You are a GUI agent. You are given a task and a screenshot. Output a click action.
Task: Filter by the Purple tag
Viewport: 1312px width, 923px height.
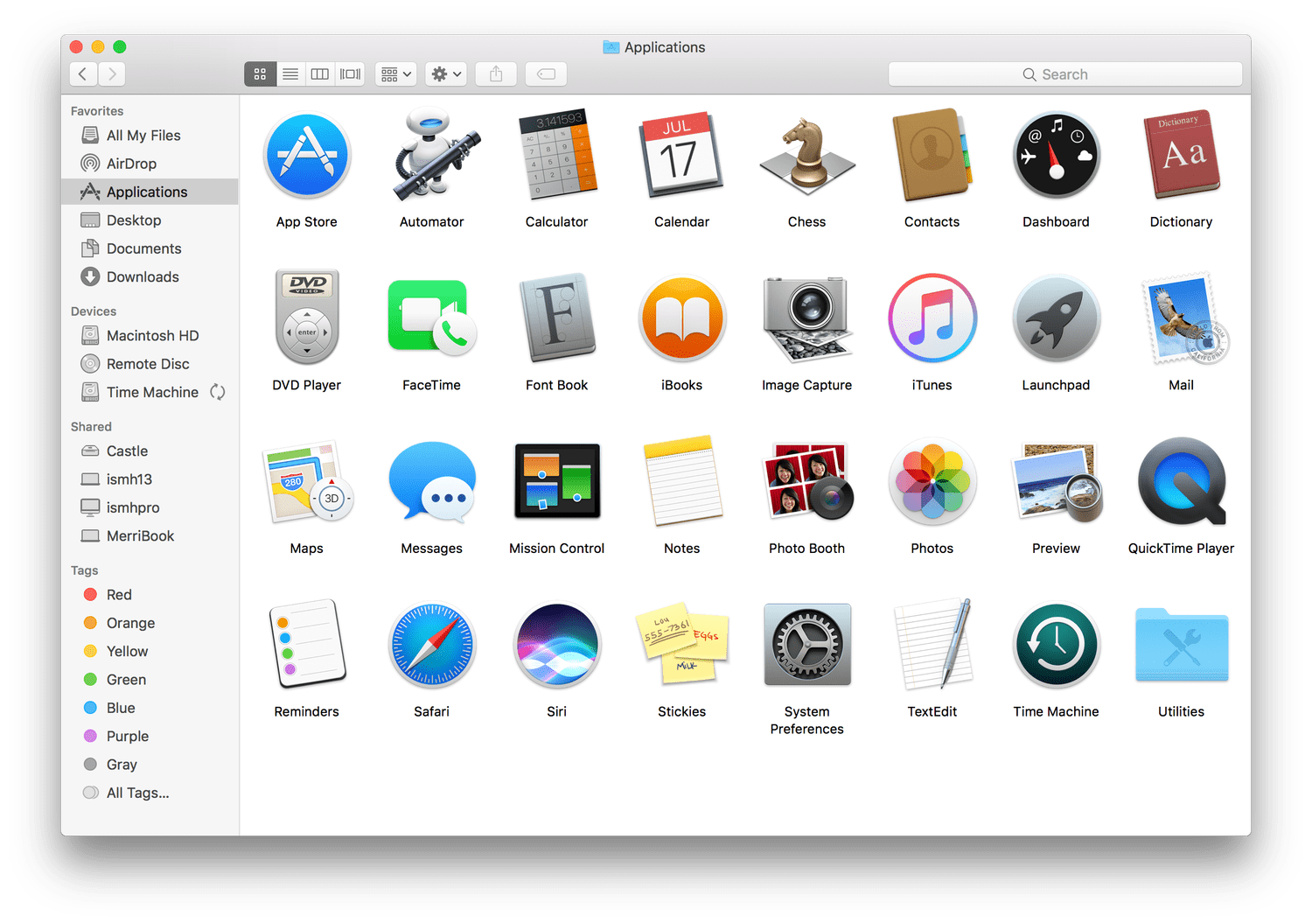pos(150,737)
